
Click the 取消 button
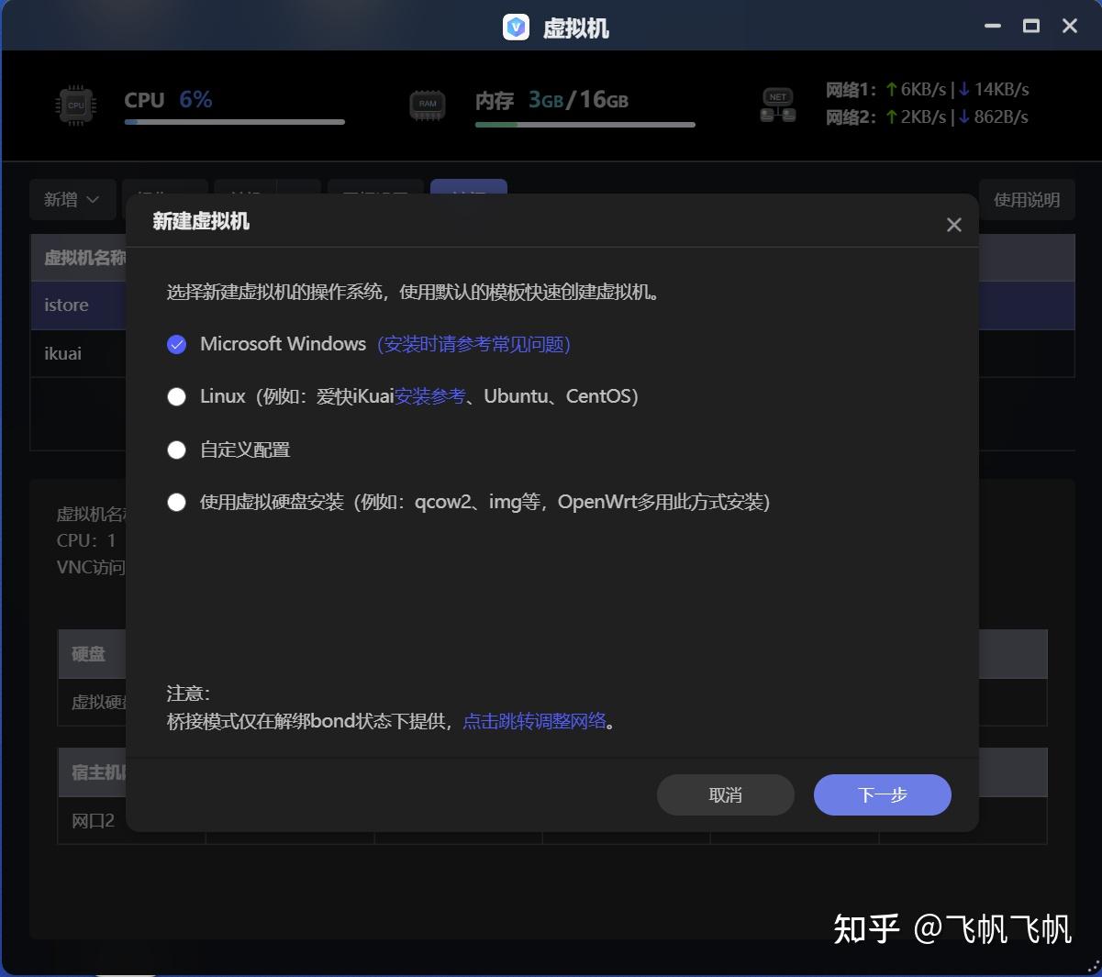(725, 795)
